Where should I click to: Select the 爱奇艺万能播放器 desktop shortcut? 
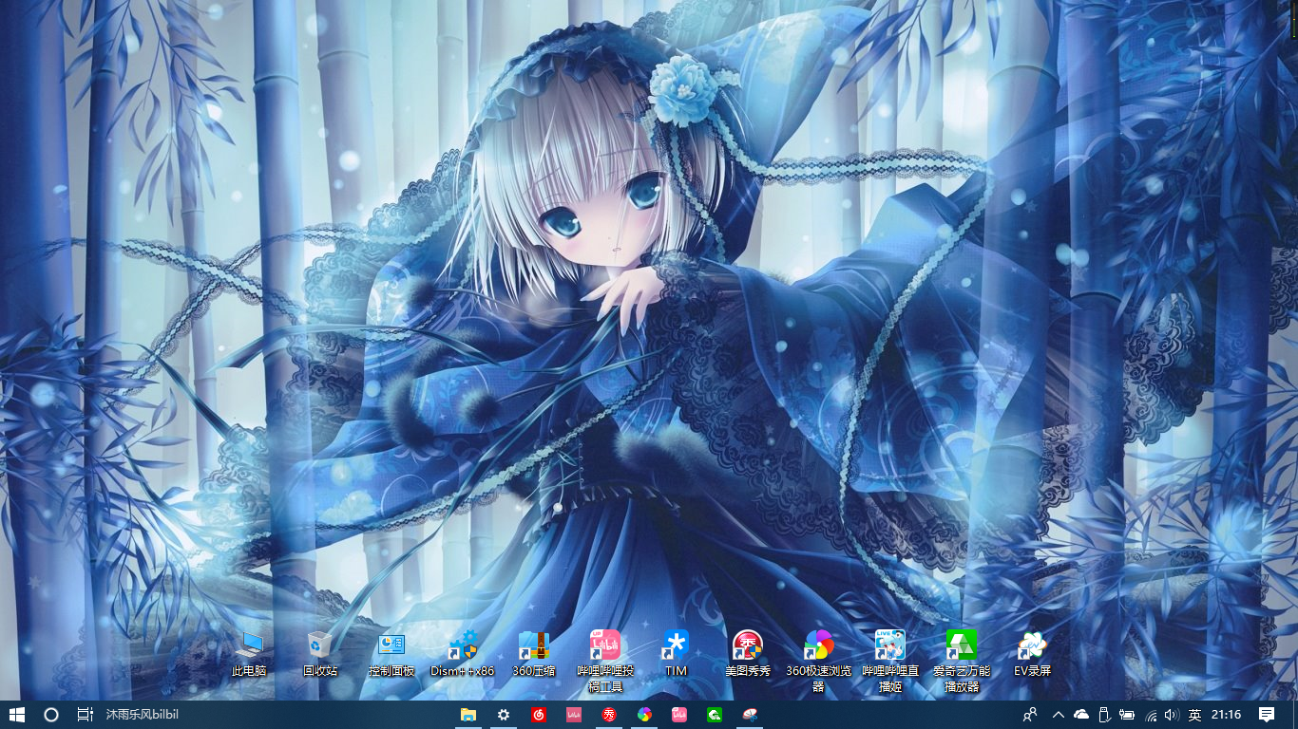(x=962, y=661)
